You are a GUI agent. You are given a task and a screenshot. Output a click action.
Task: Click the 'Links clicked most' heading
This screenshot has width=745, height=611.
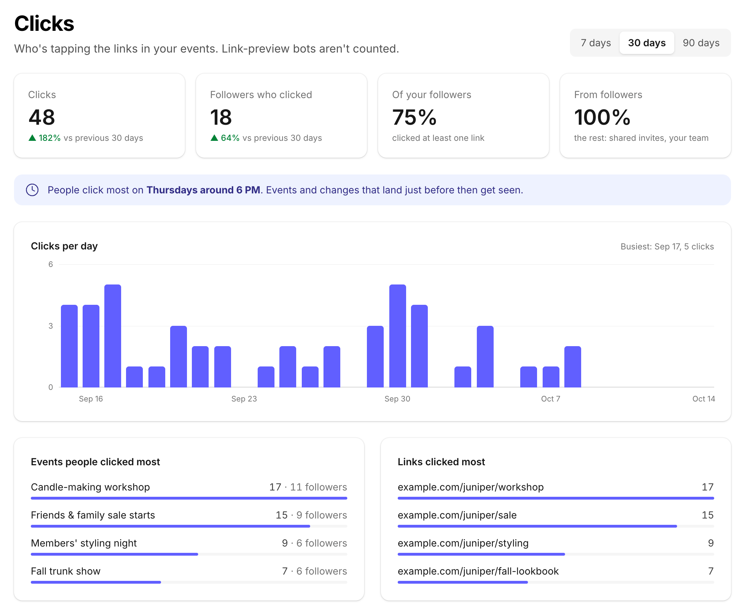(x=441, y=462)
